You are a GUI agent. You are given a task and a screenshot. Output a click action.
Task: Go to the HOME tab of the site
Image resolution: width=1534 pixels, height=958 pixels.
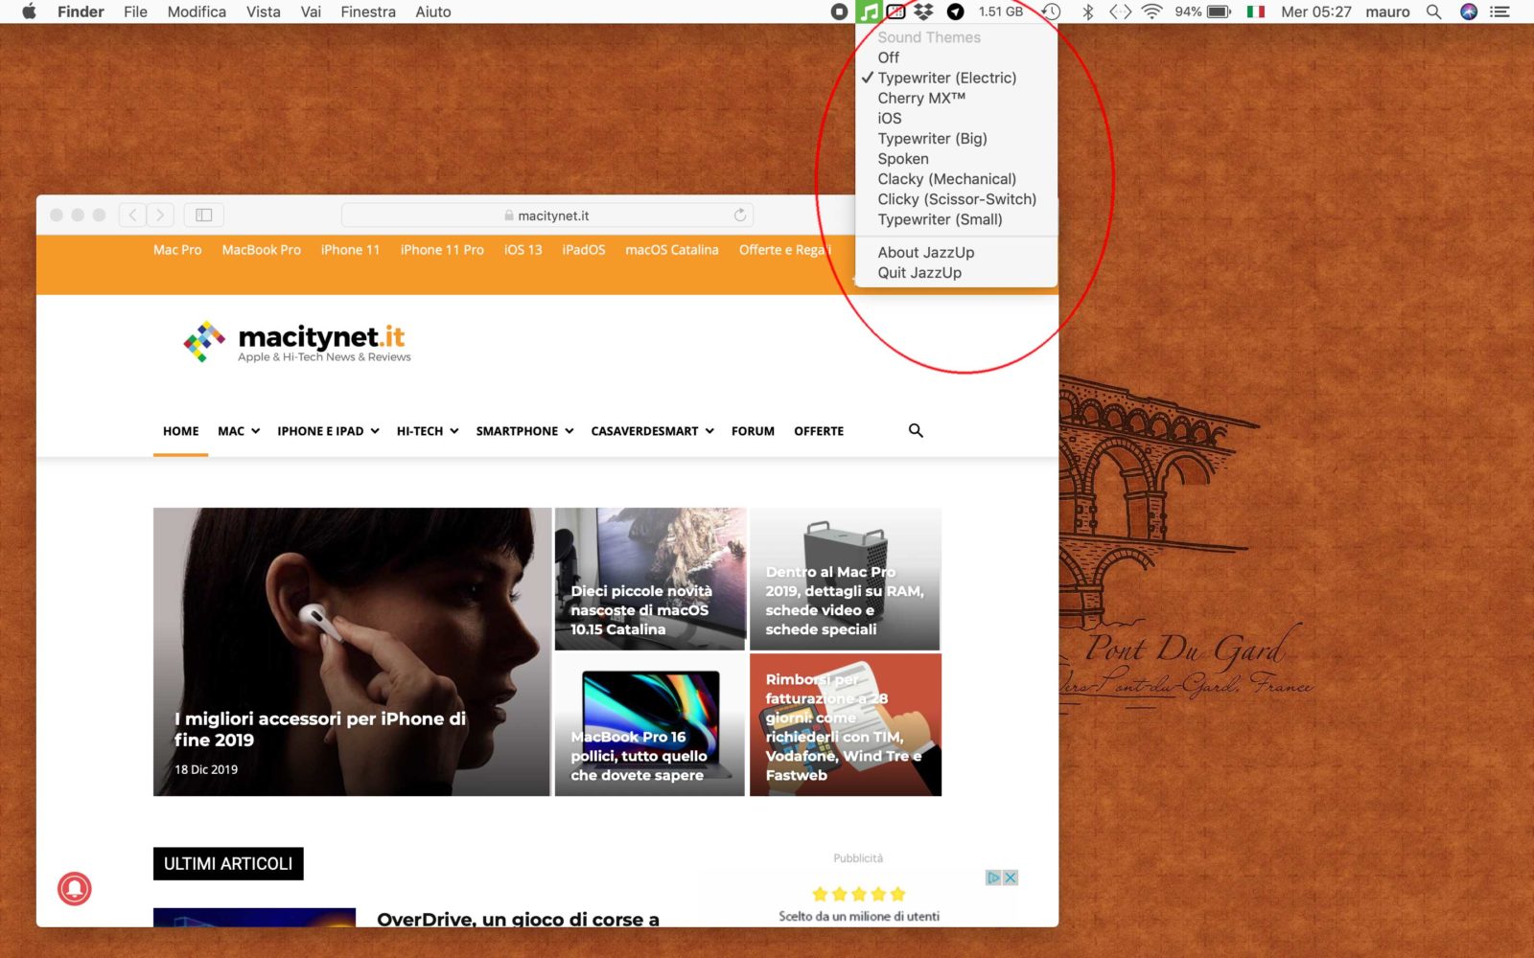point(180,431)
